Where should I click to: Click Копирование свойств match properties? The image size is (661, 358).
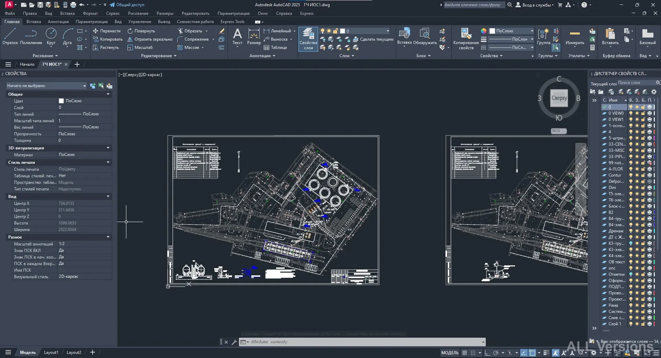(x=466, y=39)
